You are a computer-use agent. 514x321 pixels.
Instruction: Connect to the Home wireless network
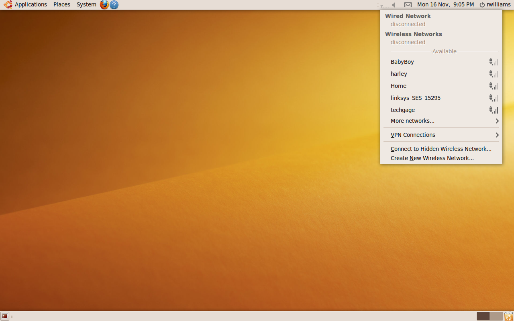(441, 86)
